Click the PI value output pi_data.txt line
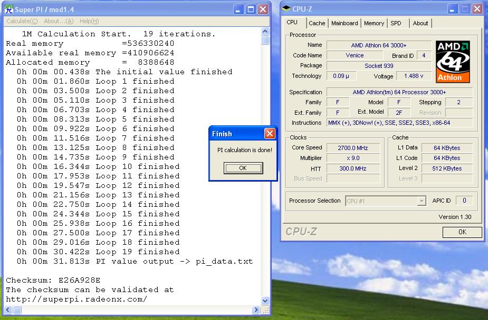Screen dimensions: 488x320 pyautogui.click(x=135, y=262)
